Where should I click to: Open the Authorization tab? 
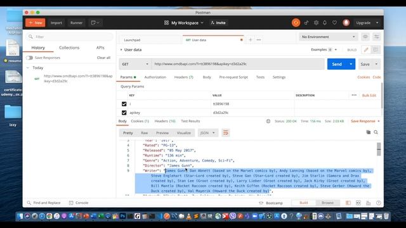[x=155, y=77]
